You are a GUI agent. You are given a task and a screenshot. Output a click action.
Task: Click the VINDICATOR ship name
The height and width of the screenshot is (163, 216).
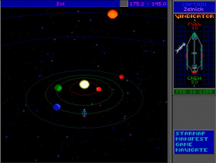(x=194, y=16)
